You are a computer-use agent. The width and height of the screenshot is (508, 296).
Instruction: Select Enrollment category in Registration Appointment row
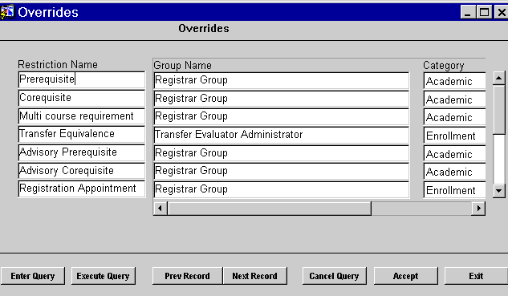pos(454,190)
